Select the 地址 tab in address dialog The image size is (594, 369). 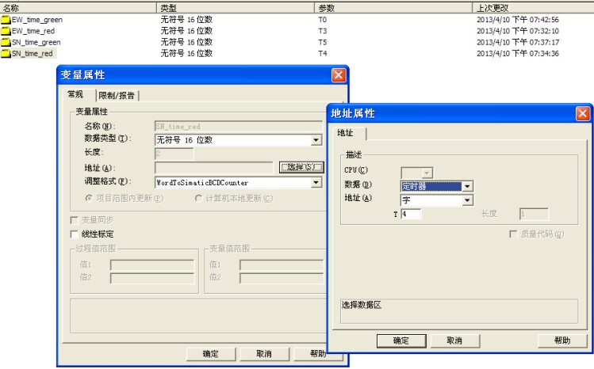click(346, 133)
